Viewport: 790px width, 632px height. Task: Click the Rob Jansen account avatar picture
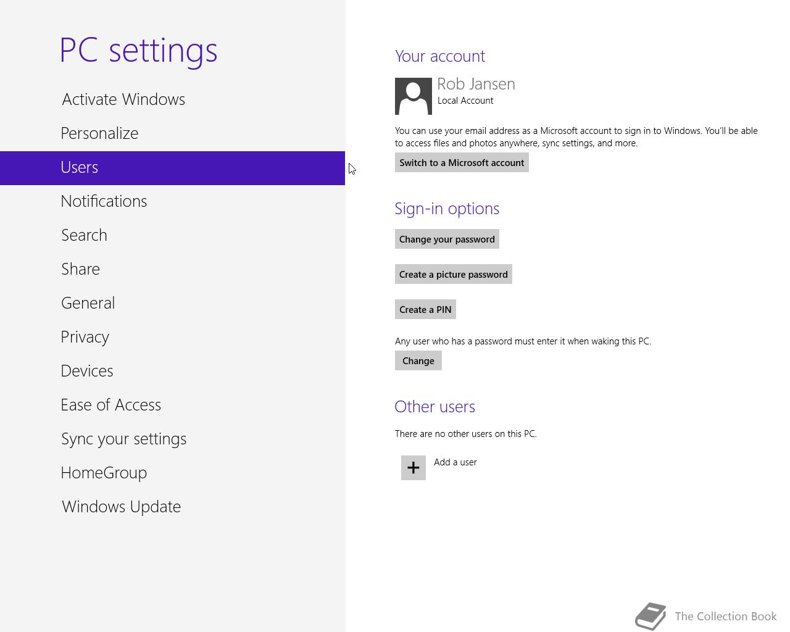click(x=414, y=96)
